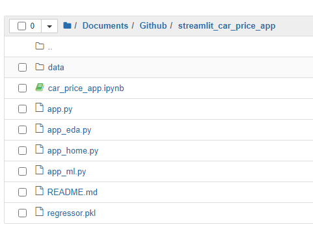Navigate to Github breadcrumb folder
Image resolution: width=313 pixels, height=242 pixels.
[x=153, y=25]
